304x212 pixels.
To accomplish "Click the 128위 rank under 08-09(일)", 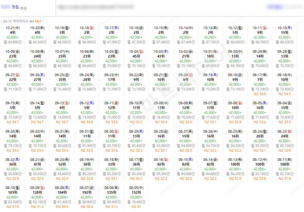I will [37, 193].
